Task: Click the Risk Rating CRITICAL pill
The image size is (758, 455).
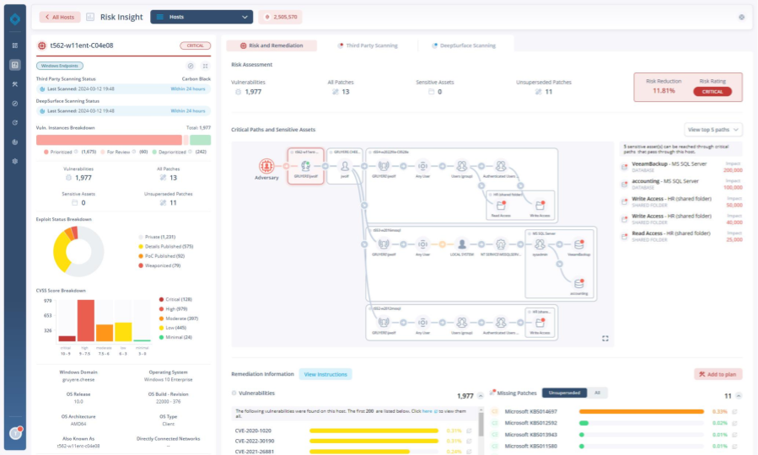Action: pos(712,92)
